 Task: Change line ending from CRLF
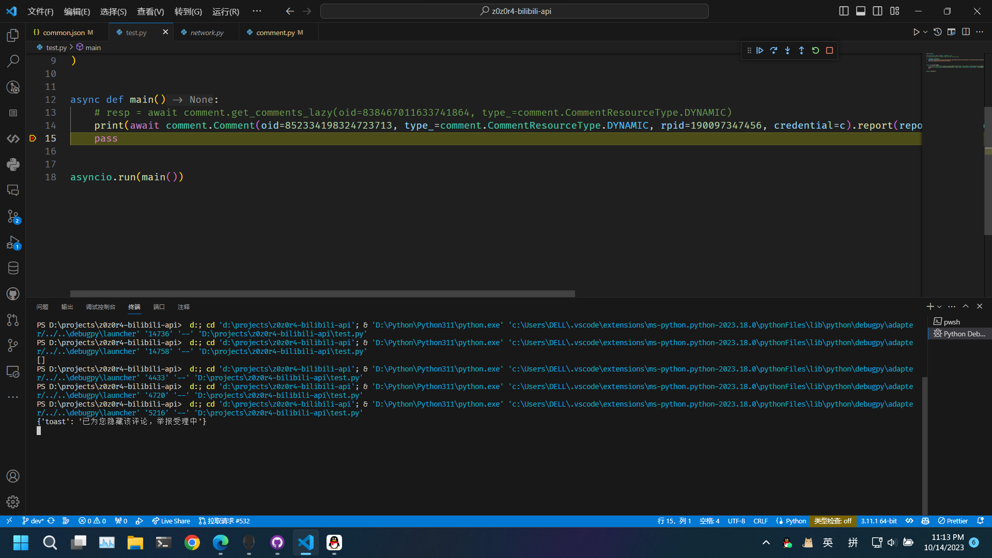coord(761,521)
